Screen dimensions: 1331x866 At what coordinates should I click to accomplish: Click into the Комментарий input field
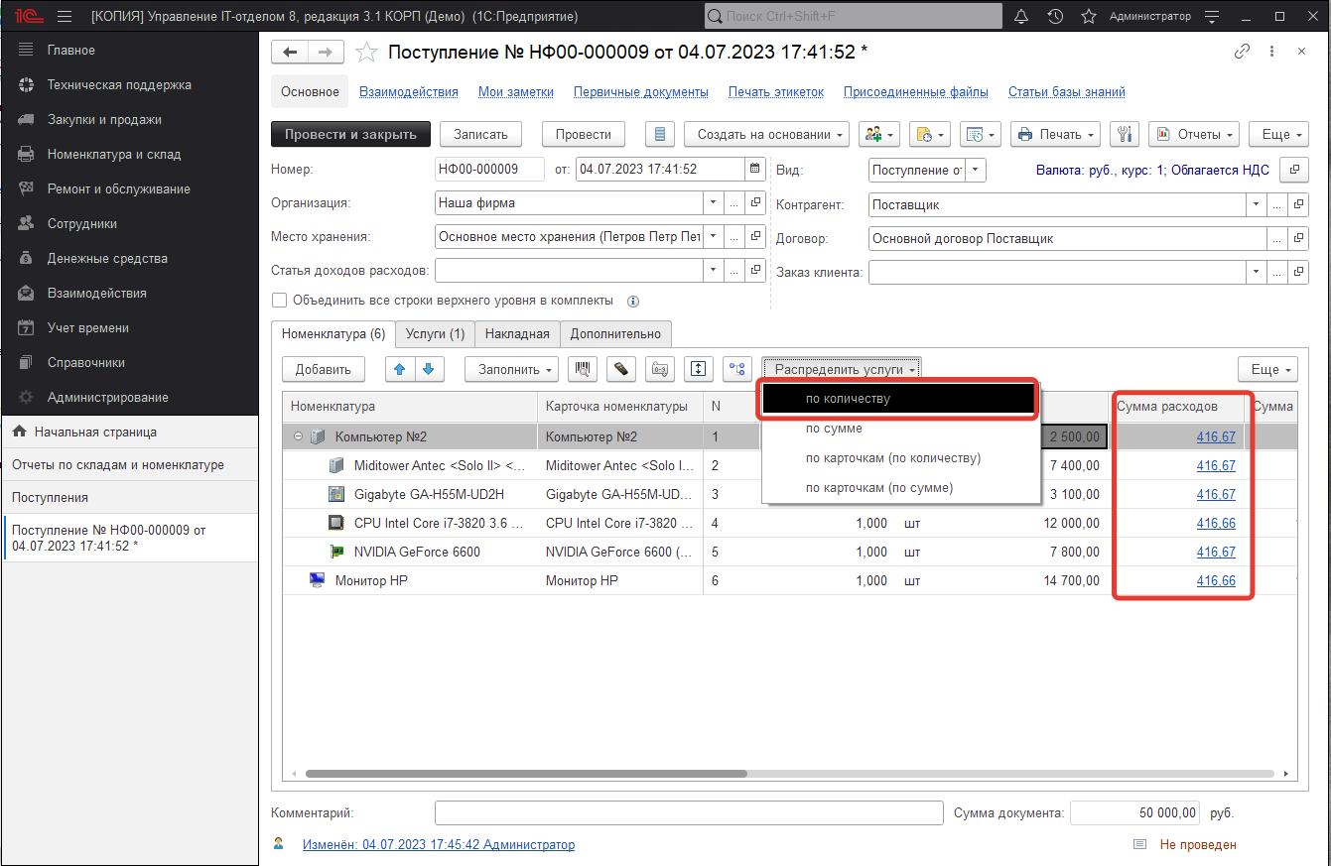click(x=688, y=813)
